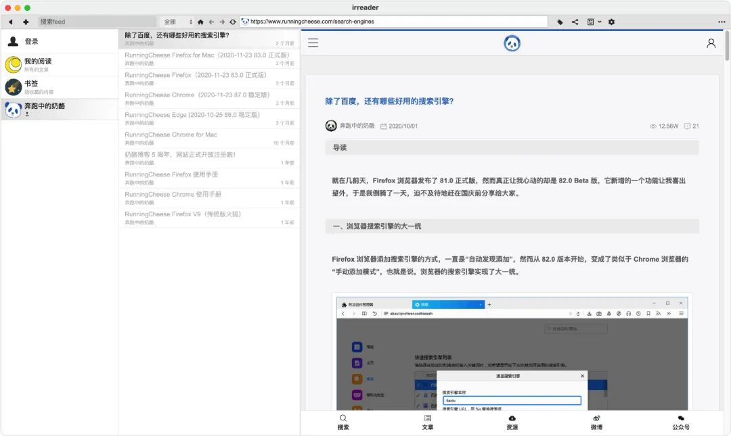Click the page vertical scrollbar

click(x=727, y=45)
